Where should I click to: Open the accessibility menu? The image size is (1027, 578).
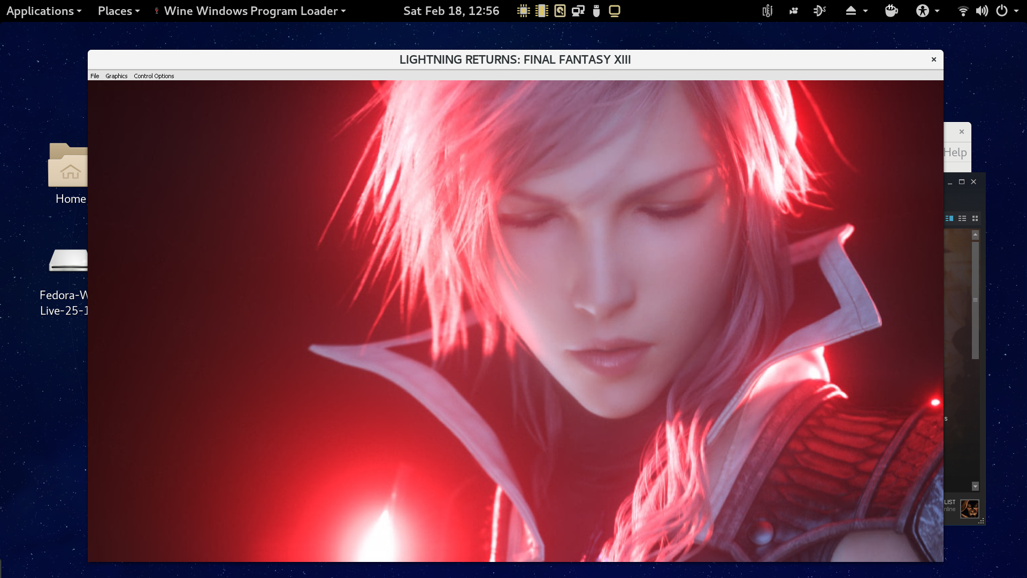tap(928, 11)
